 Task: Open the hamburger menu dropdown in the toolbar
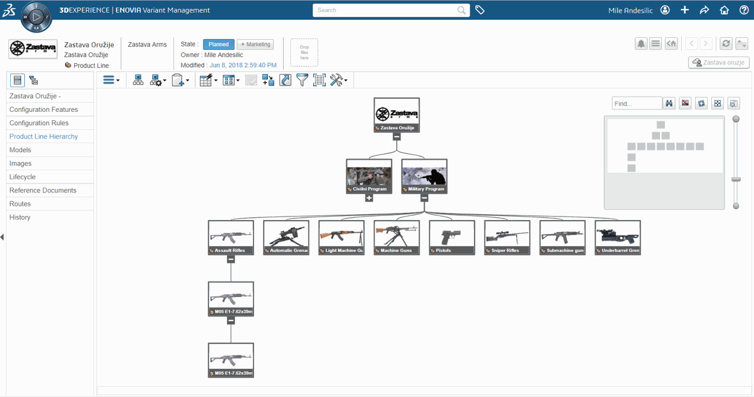[x=111, y=79]
